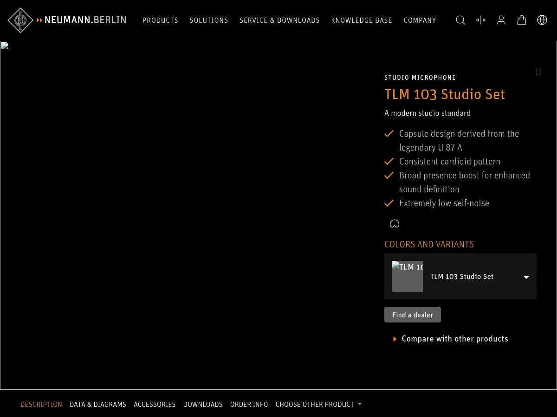Open the Knowledge Base menu
557x417 pixels.
pyautogui.click(x=362, y=20)
